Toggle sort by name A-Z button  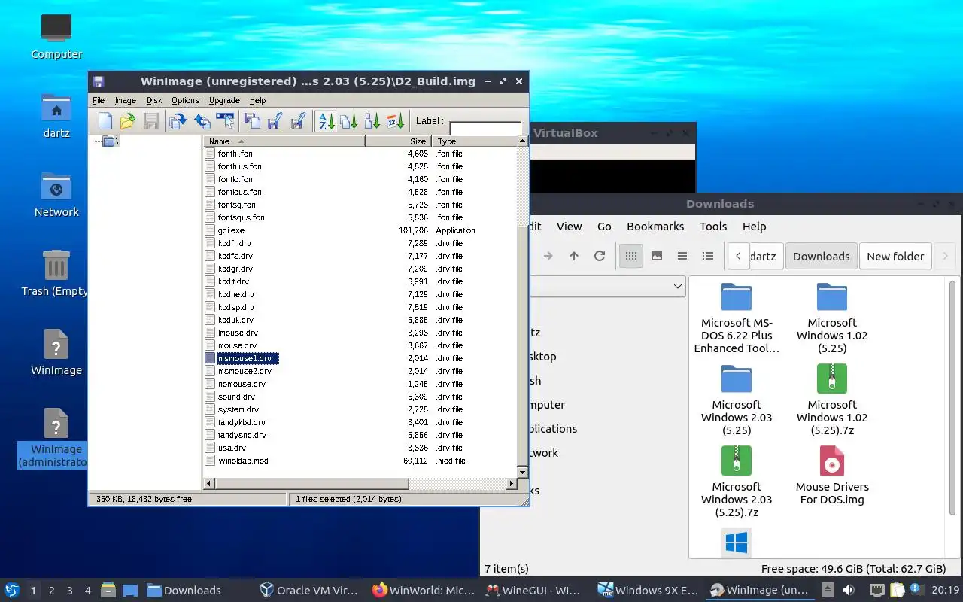click(x=326, y=121)
